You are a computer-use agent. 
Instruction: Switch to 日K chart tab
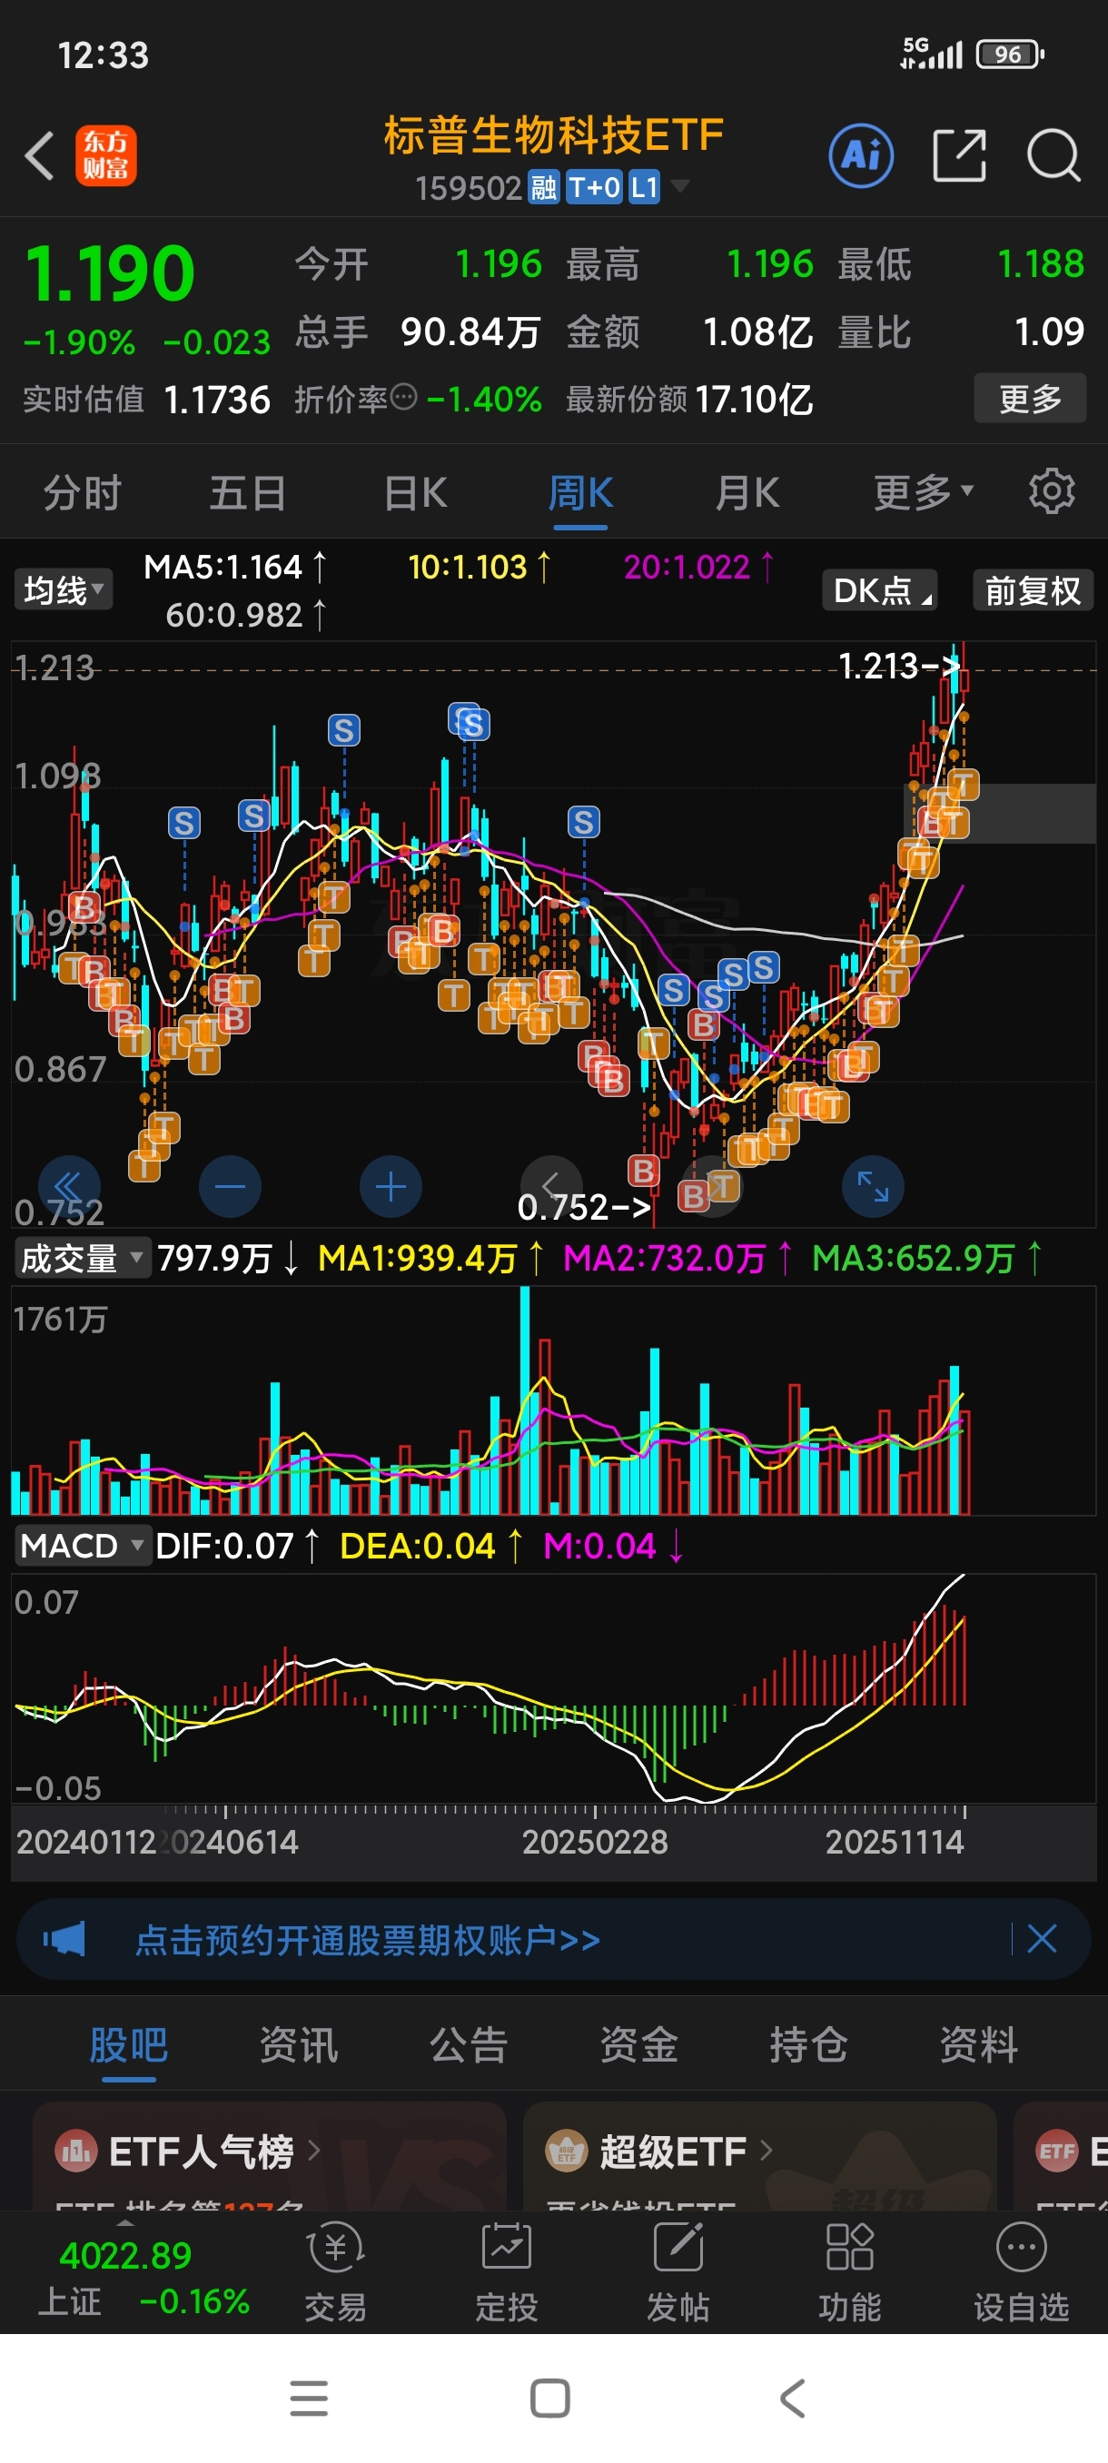(x=415, y=492)
